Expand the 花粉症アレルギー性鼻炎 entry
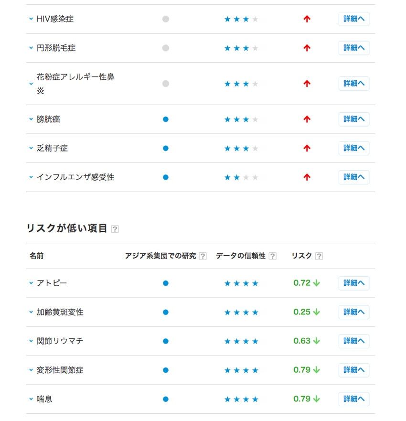Image resolution: width=406 pixels, height=421 pixels. 31,84
